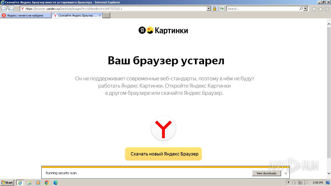This screenshot has height=186, width=331.
Task: Click 'Скачать новый Яндекс Браузер' button
Action: (163, 154)
